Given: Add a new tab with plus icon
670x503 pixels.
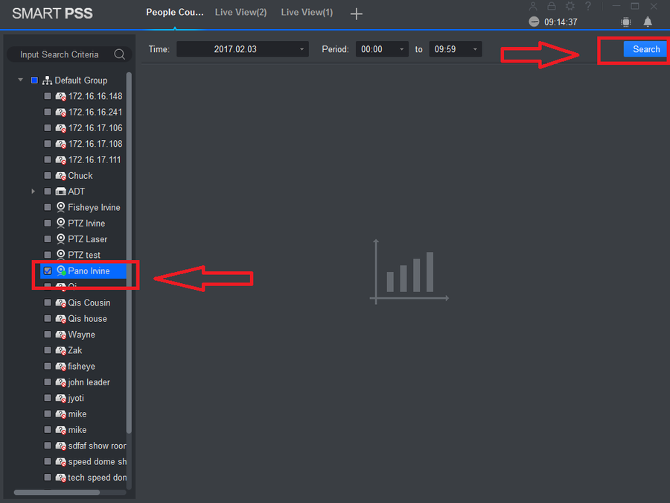Looking at the screenshot, I should (x=357, y=13).
